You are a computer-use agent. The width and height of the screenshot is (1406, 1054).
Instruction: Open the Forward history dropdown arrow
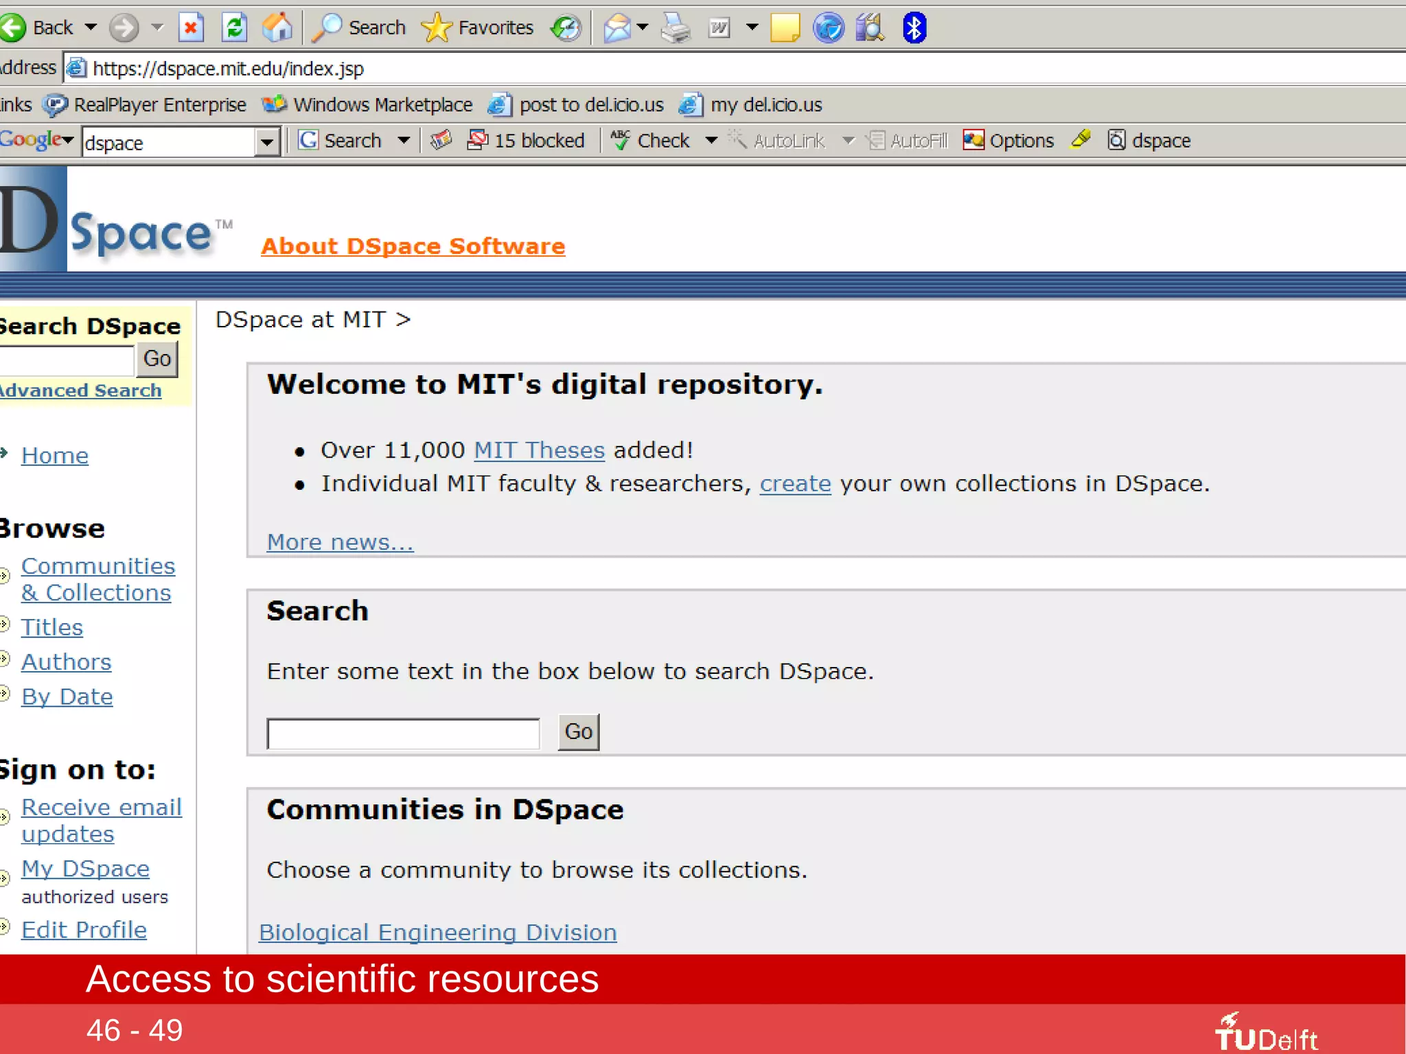pos(157,28)
